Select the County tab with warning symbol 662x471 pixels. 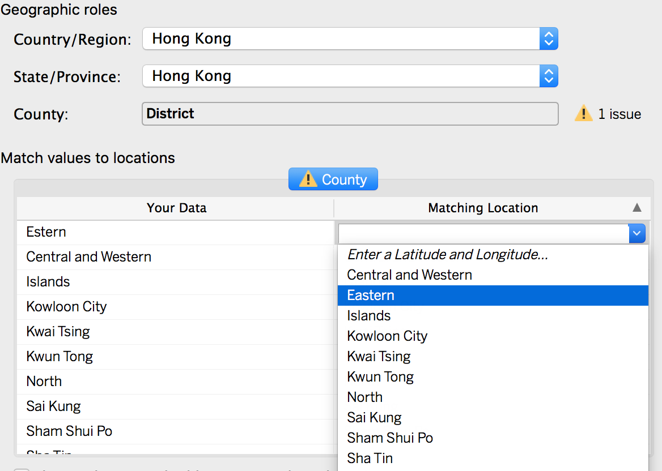(x=333, y=179)
